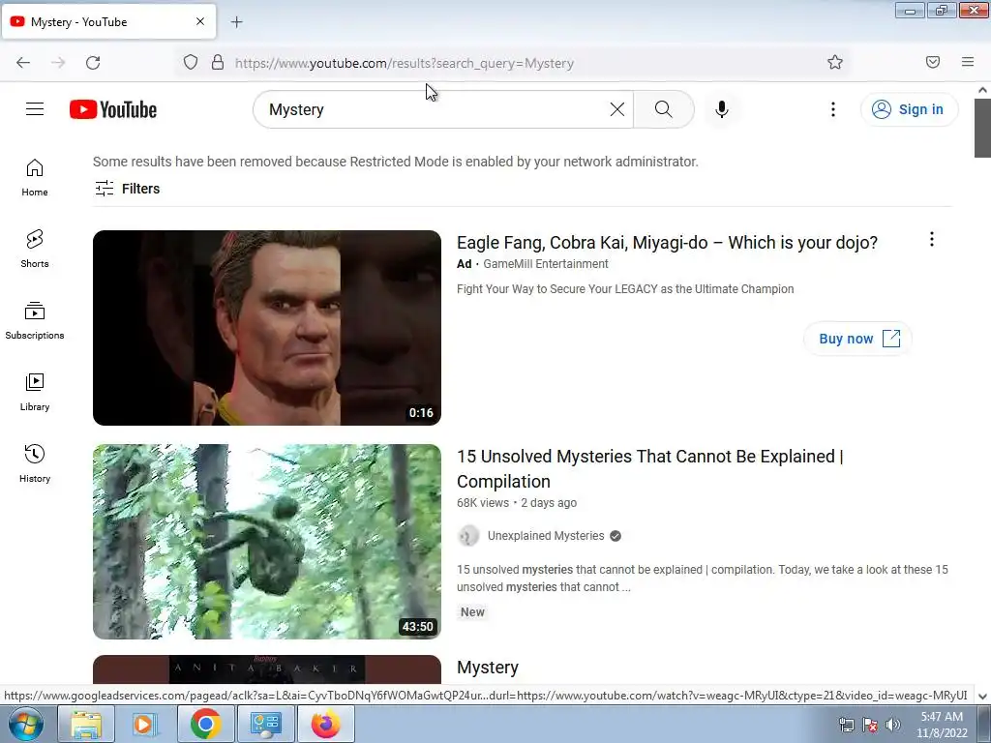The height and width of the screenshot is (743, 991).
Task: Start voice search with the microphone
Action: [722, 109]
